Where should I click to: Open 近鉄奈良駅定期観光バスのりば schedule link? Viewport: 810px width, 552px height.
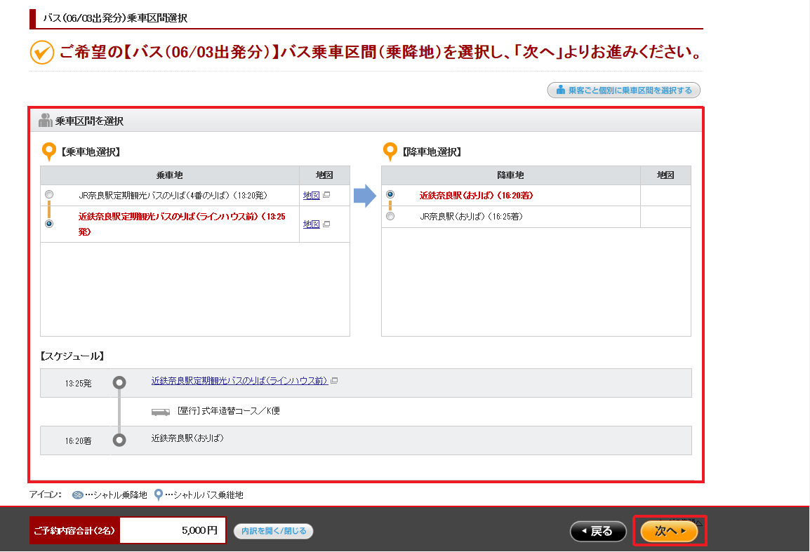tap(239, 381)
